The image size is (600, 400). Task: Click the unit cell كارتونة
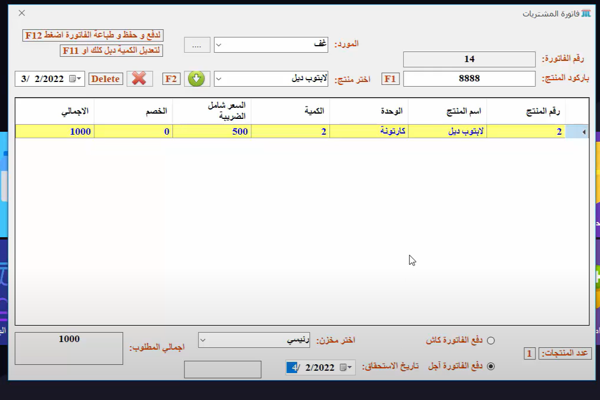point(369,132)
